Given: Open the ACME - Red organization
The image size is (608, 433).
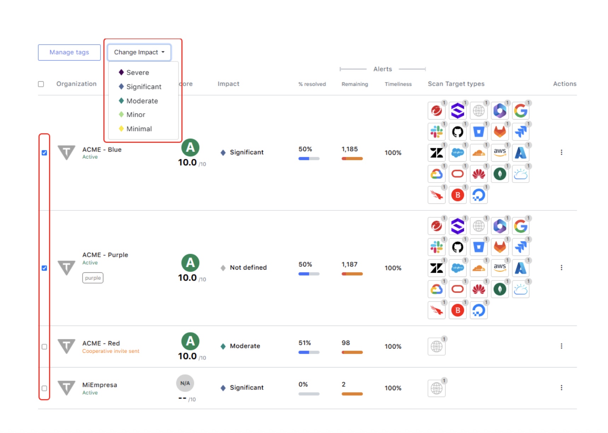Looking at the screenshot, I should 101,343.
